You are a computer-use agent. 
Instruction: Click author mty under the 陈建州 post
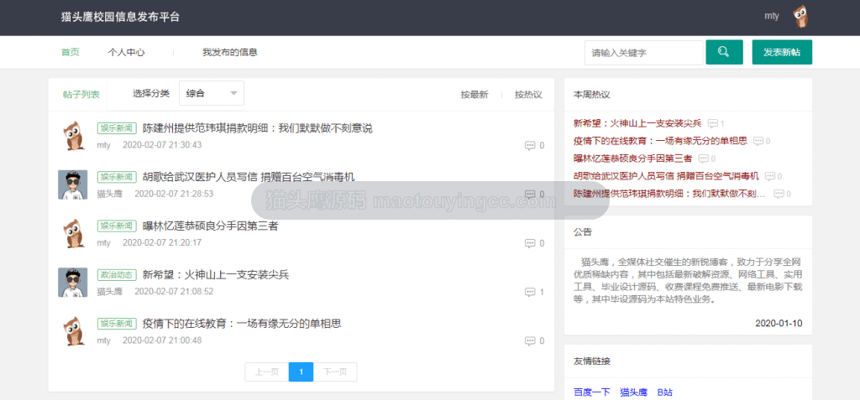tap(103, 145)
